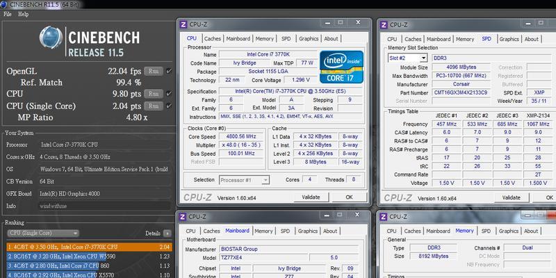This screenshot has width=556, height=278.
Task: Click the Cinebench sphere logo
Action: (x=51, y=38)
